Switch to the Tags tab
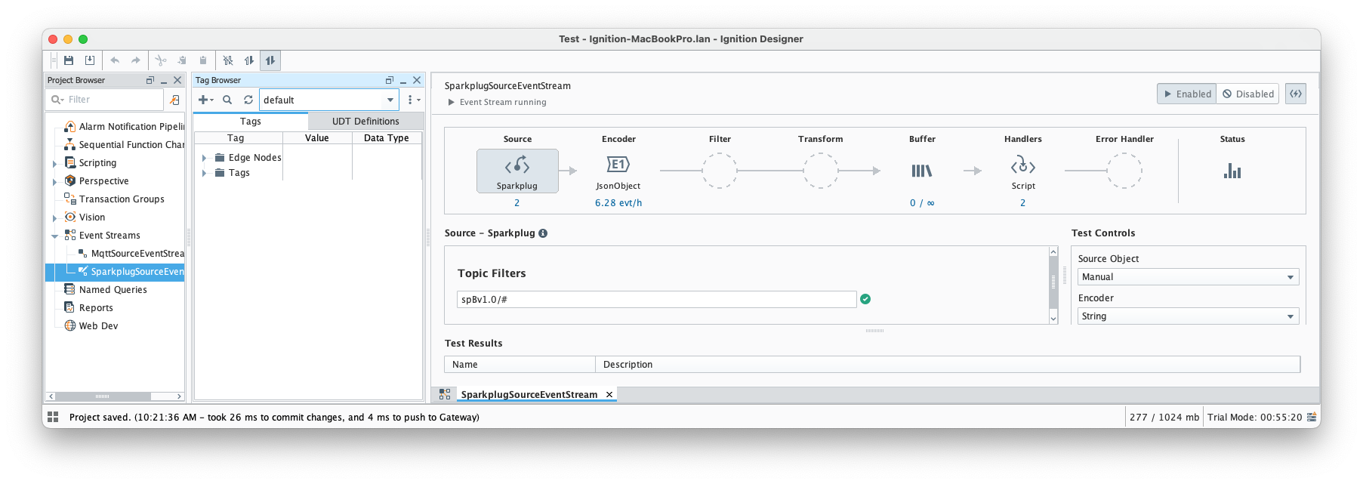Viewport: 1363px width, 484px height. (x=251, y=121)
